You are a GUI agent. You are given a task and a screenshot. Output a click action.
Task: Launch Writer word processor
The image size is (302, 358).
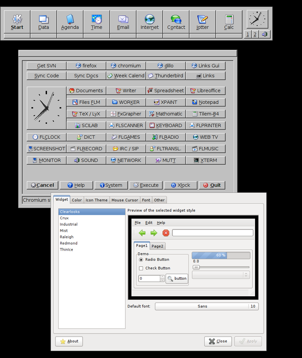(126, 91)
